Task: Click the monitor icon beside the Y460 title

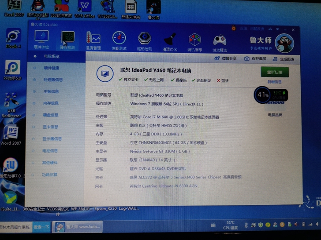Action: tap(105, 74)
